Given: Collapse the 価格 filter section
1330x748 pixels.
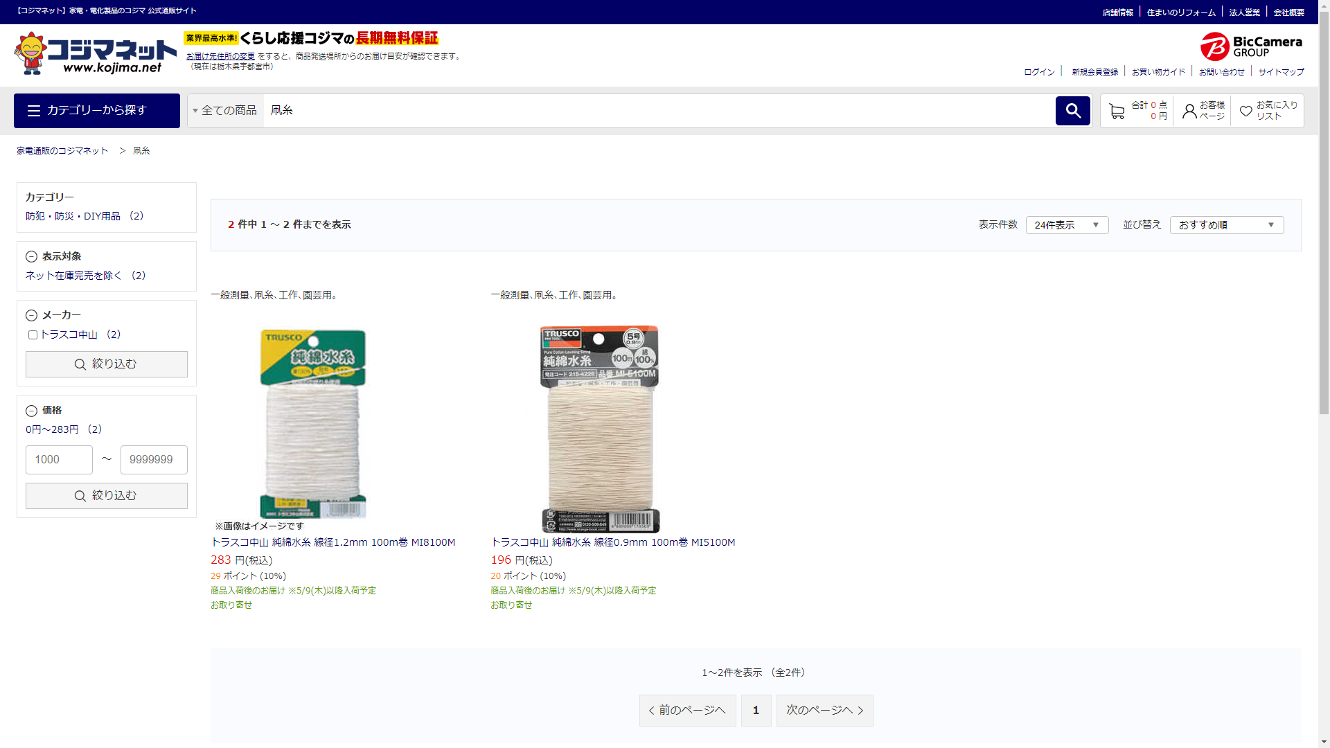Looking at the screenshot, I should [31, 411].
